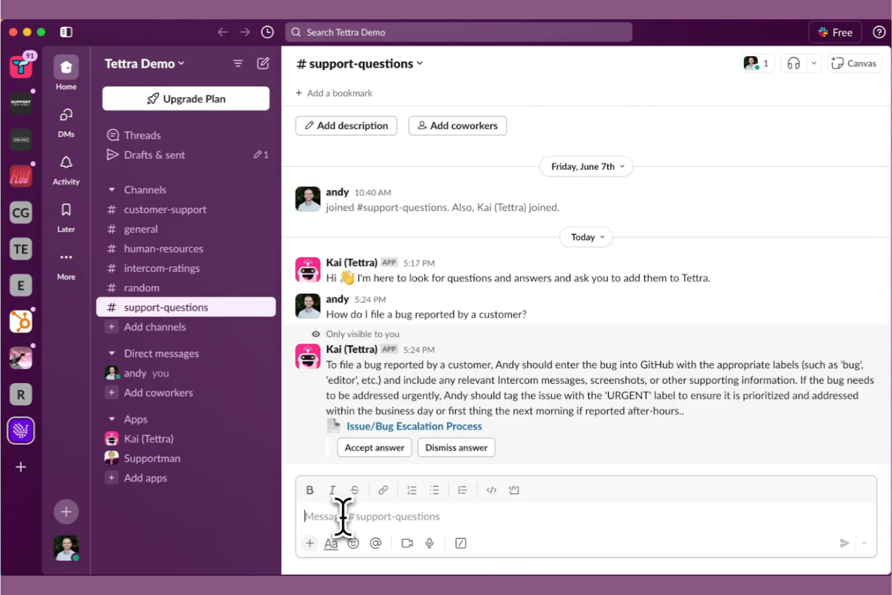Screen dimensions: 892x595
Task: Open the channel Canvas
Action: pos(854,63)
